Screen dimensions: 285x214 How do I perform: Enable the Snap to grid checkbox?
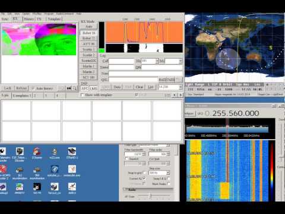pos(144,173)
